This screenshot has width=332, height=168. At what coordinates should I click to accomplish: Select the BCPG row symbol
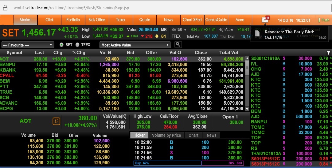(6, 109)
